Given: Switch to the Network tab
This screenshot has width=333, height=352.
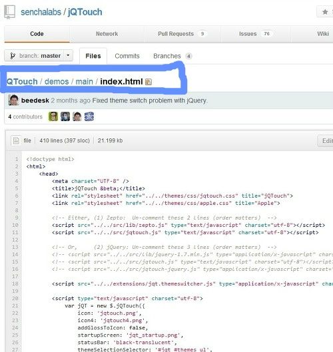Looking at the screenshot, I should pyautogui.click(x=107, y=34).
